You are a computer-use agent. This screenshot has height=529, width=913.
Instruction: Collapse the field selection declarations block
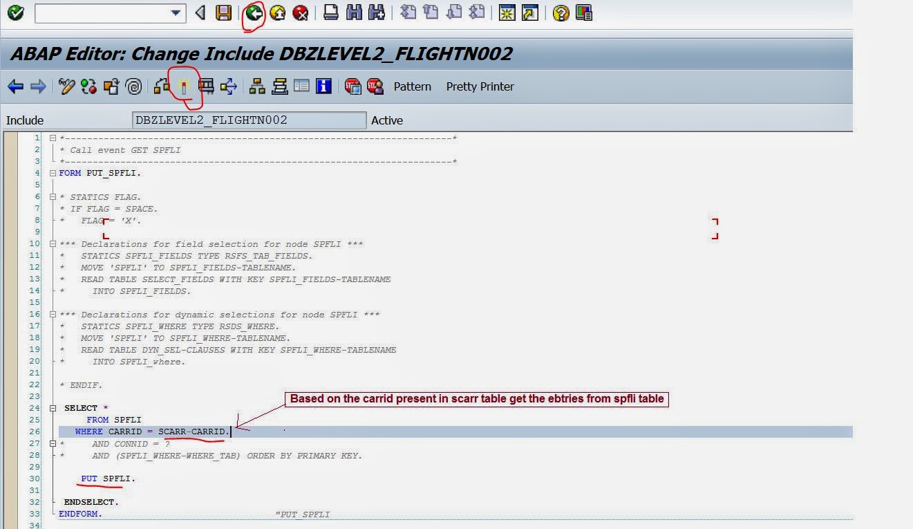[53, 244]
